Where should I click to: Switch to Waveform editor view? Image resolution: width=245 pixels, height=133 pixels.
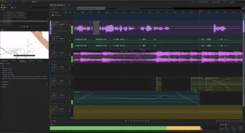coord(5,2)
